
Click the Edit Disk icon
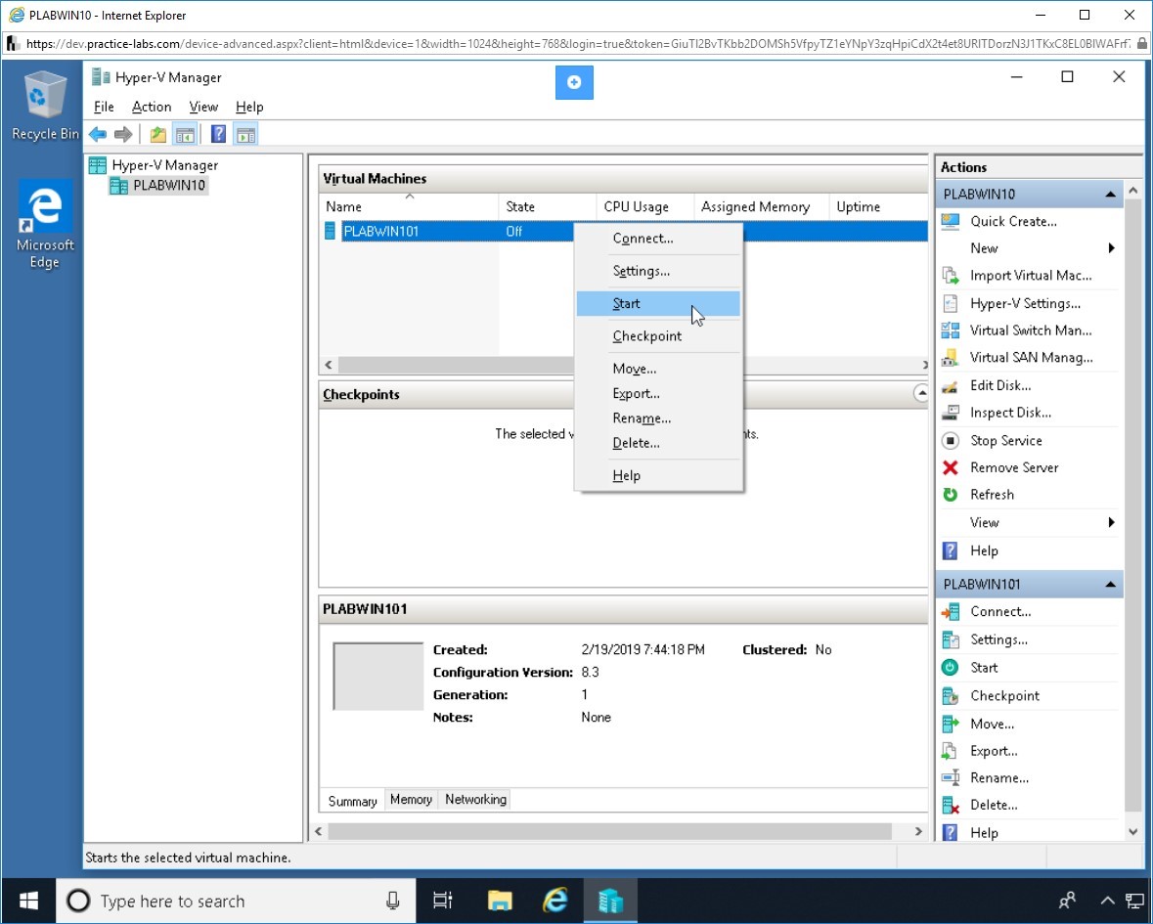(x=950, y=385)
